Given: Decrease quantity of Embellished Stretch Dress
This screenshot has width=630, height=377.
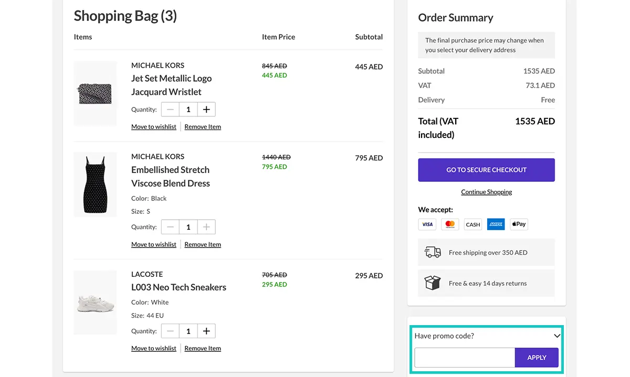Looking at the screenshot, I should point(170,227).
